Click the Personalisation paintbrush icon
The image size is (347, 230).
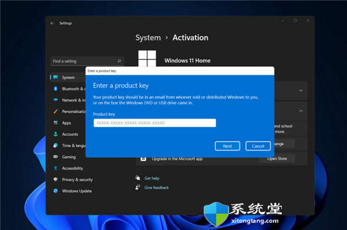click(x=56, y=111)
